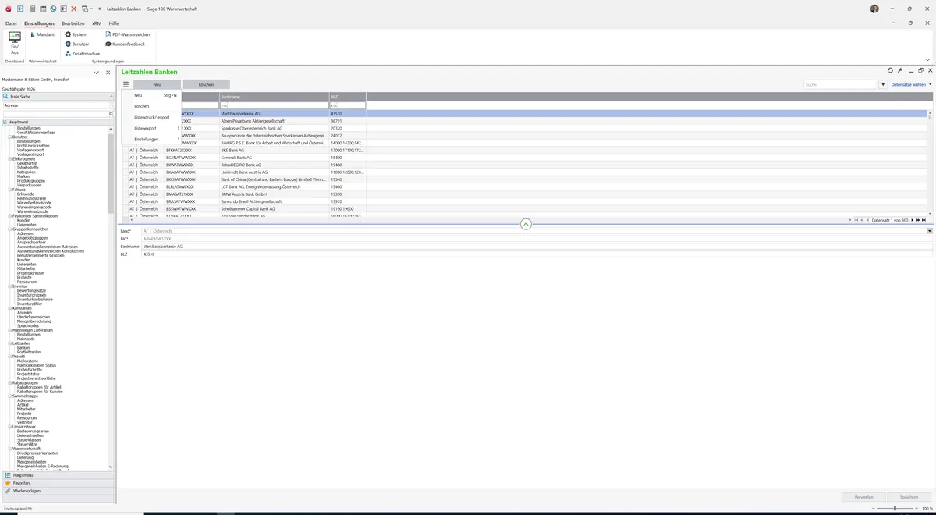
Task: Expand the Land field dropdown arrow
Action: click(930, 231)
